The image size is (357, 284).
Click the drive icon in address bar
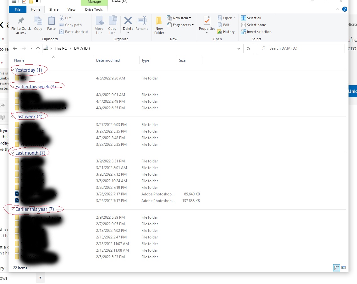coord(46,48)
